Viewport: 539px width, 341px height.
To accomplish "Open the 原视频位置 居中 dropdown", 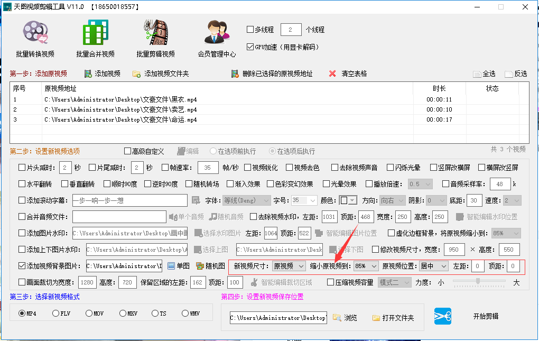I will coord(434,266).
